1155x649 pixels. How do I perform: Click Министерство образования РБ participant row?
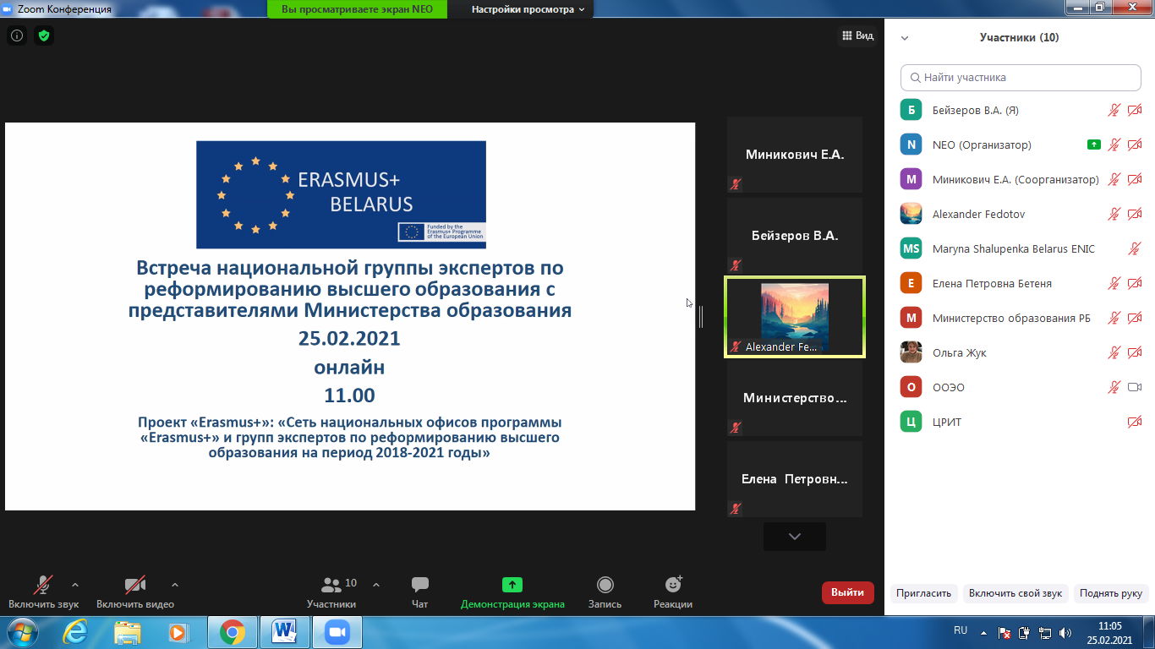[1021, 318]
